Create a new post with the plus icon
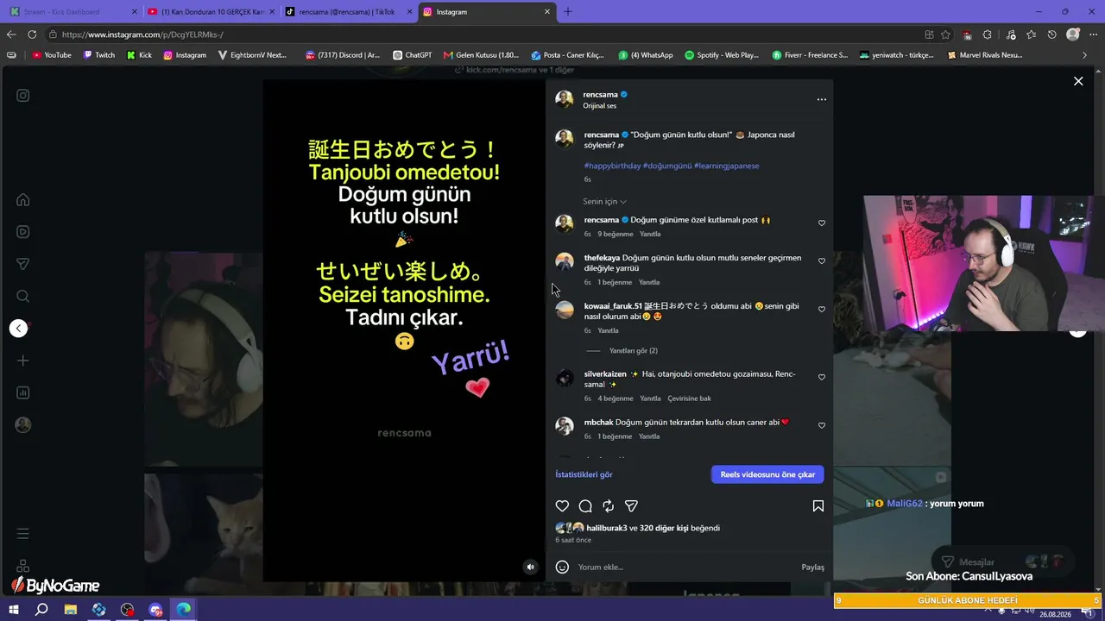 (x=23, y=361)
